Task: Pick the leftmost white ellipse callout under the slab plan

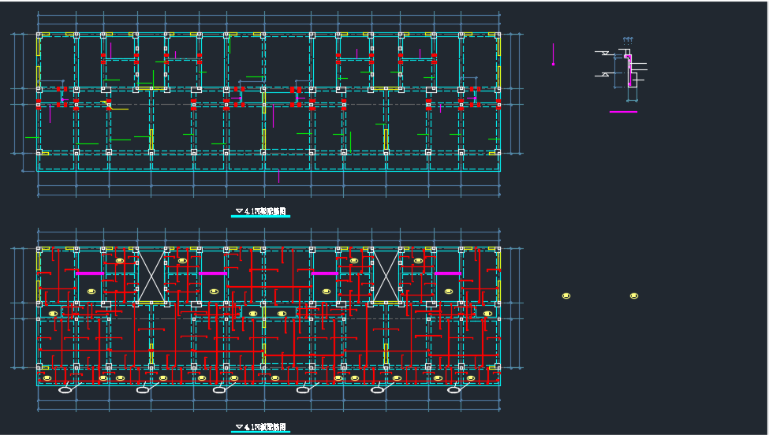Action: click(65, 390)
